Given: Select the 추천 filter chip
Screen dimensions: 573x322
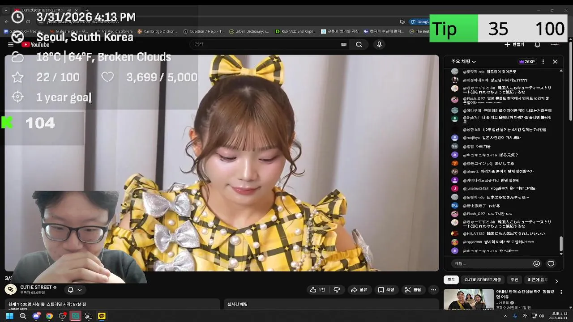Looking at the screenshot, I should pyautogui.click(x=514, y=280).
